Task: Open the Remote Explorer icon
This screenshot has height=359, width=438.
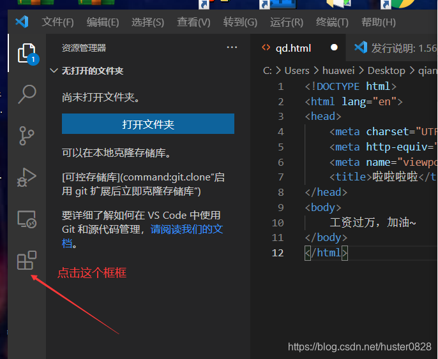Action: point(27,219)
